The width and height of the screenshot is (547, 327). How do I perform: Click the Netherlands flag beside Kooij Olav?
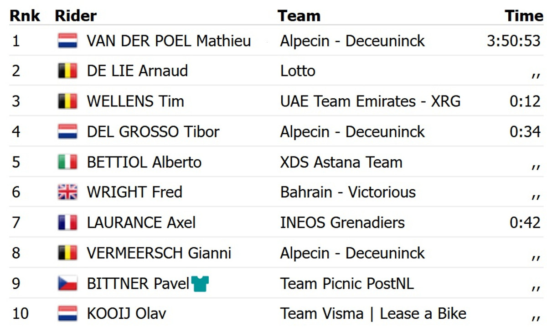tap(67, 314)
